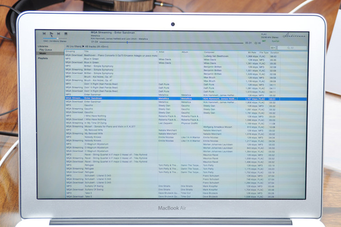
Task: Select Music in the Libraries sidebar
Action: (x=43, y=53)
